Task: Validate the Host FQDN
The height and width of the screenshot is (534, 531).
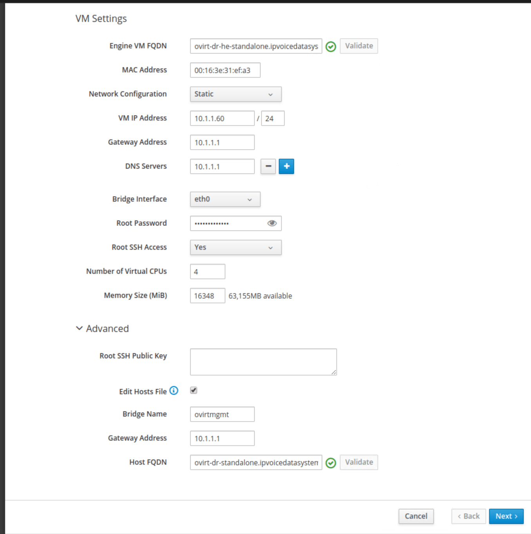Action: click(x=359, y=462)
